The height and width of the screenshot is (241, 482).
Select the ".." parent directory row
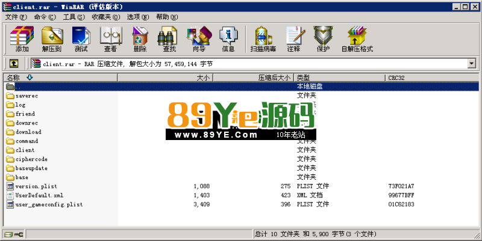click(242, 87)
